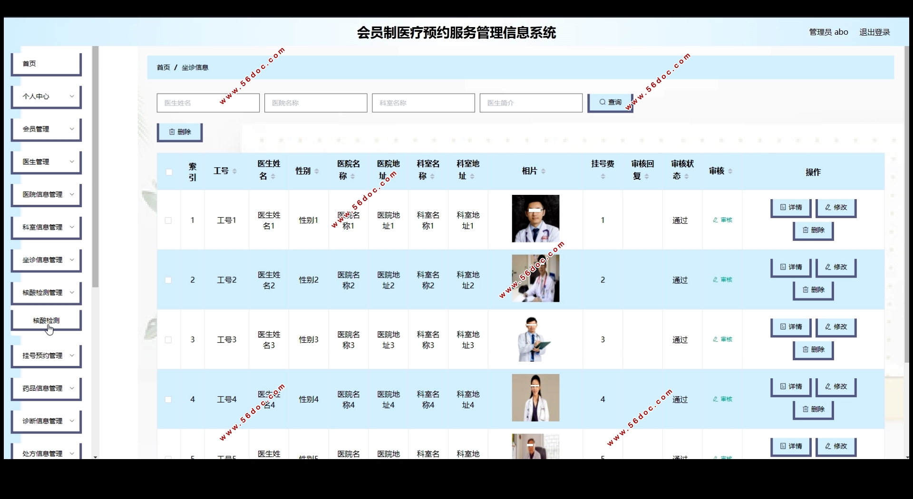Expand 医院信息管理 sidebar menu

pos(46,195)
